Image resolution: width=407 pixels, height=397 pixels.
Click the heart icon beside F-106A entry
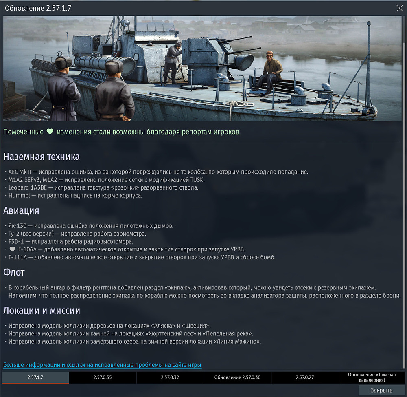(x=12, y=249)
